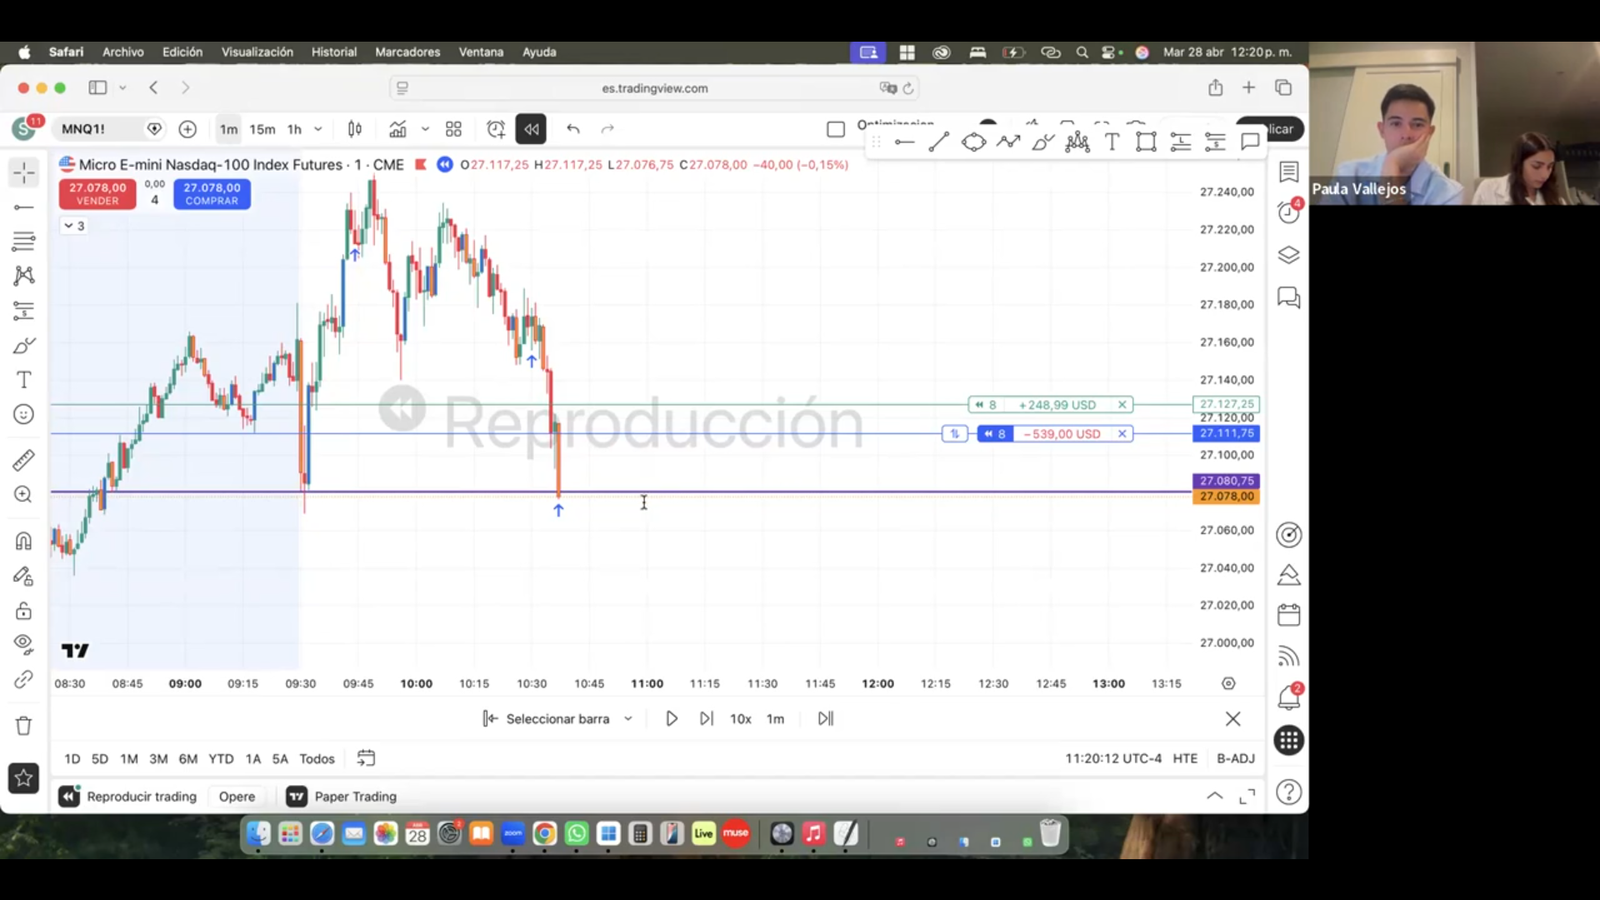Change the replay 1m interval
The width and height of the screenshot is (1600, 900).
click(x=775, y=719)
